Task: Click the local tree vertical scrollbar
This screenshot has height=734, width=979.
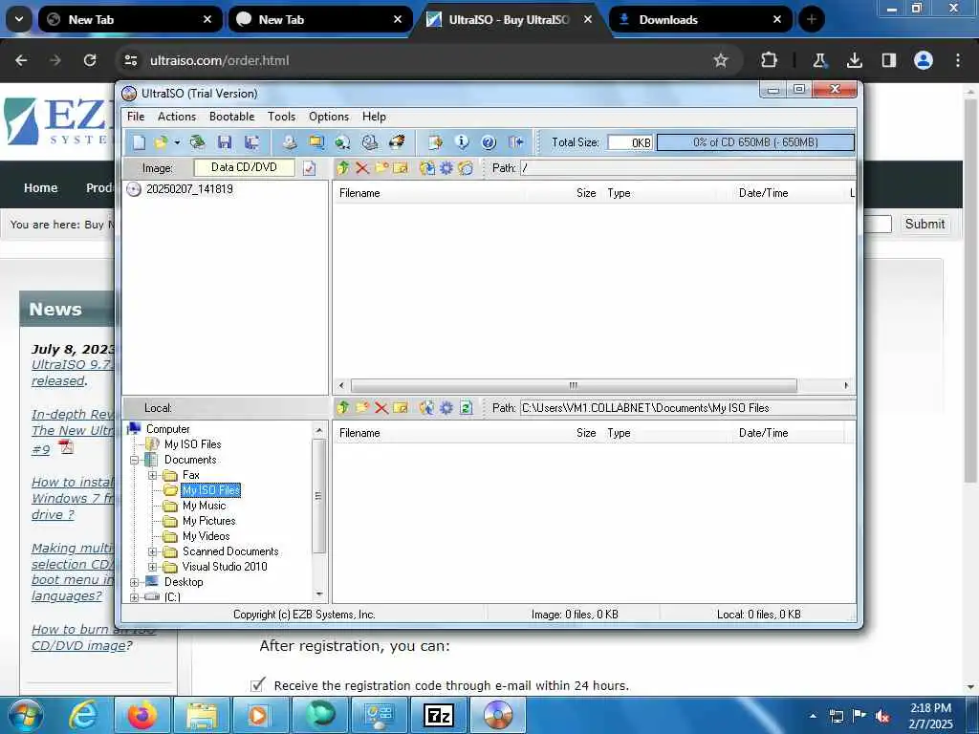Action: 319,496
